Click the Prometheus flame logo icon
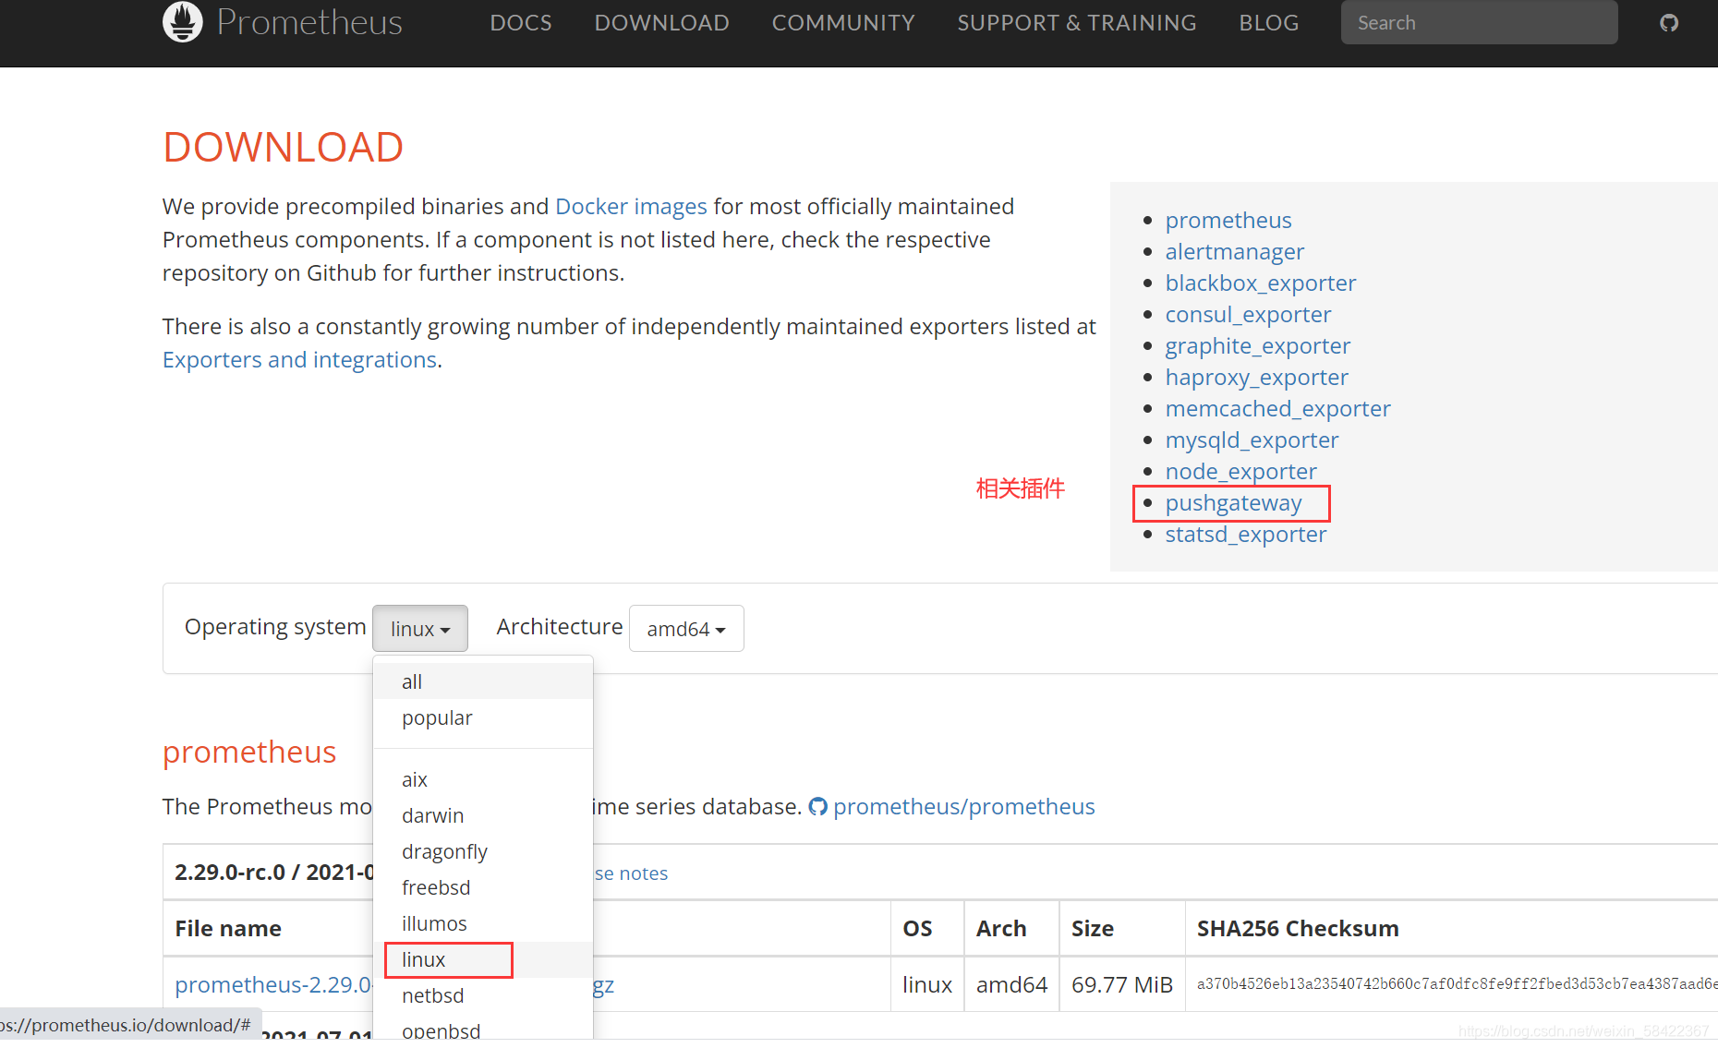Viewport: 1718px width, 1048px height. pos(183,21)
